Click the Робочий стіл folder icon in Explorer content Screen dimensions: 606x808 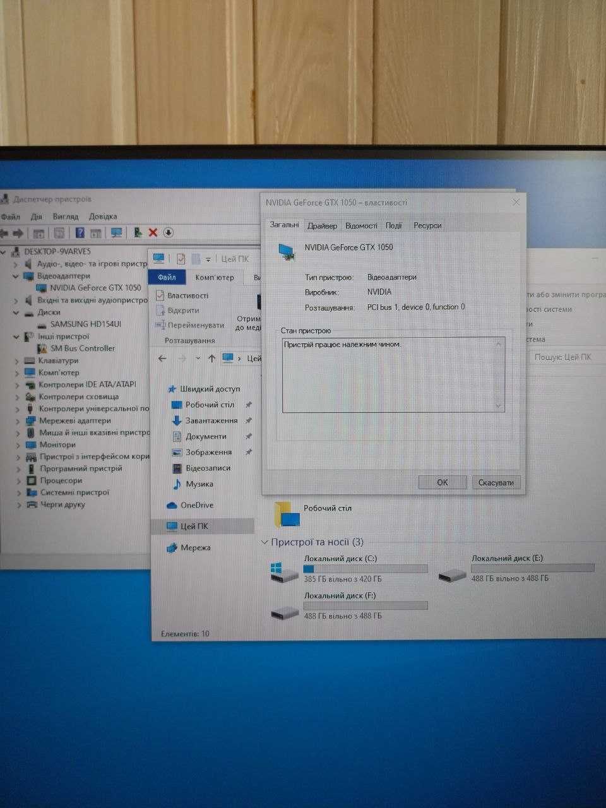click(x=287, y=514)
